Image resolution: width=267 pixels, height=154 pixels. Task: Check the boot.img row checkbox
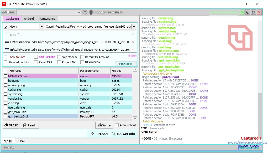pyautogui.click(x=5, y=80)
